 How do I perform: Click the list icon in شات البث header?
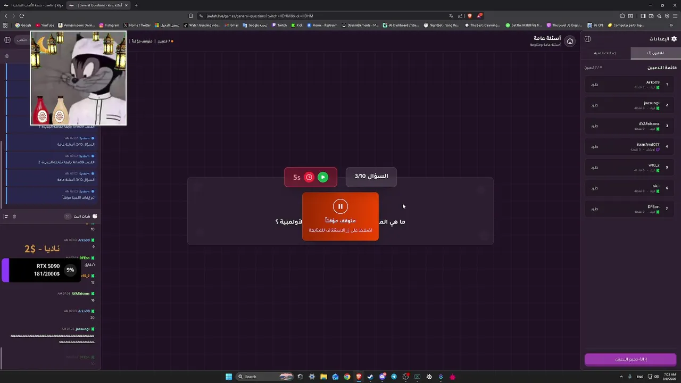coord(6,217)
